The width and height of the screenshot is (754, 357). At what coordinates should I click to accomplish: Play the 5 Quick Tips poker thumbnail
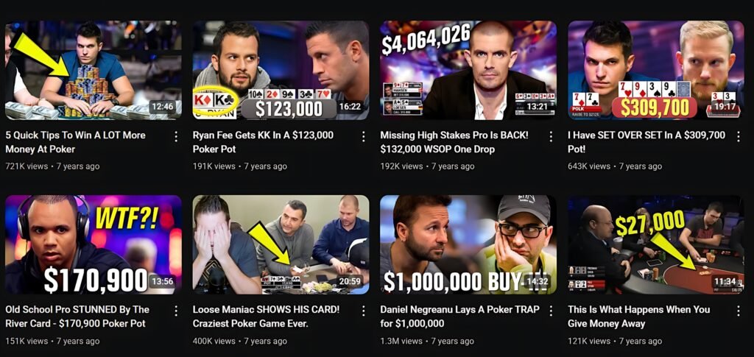(x=94, y=70)
